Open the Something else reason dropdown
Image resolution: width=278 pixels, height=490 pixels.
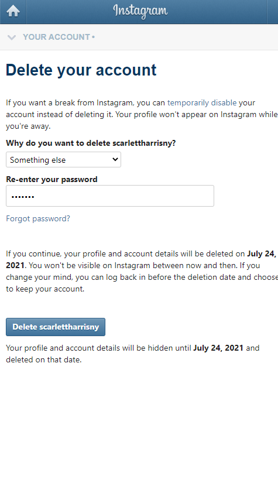tap(63, 160)
